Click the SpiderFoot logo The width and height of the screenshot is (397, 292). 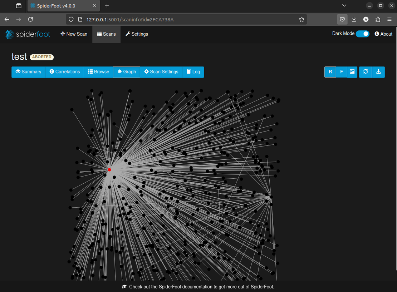point(28,34)
